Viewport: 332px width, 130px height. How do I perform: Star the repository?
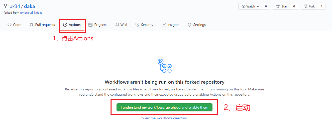[281, 6]
